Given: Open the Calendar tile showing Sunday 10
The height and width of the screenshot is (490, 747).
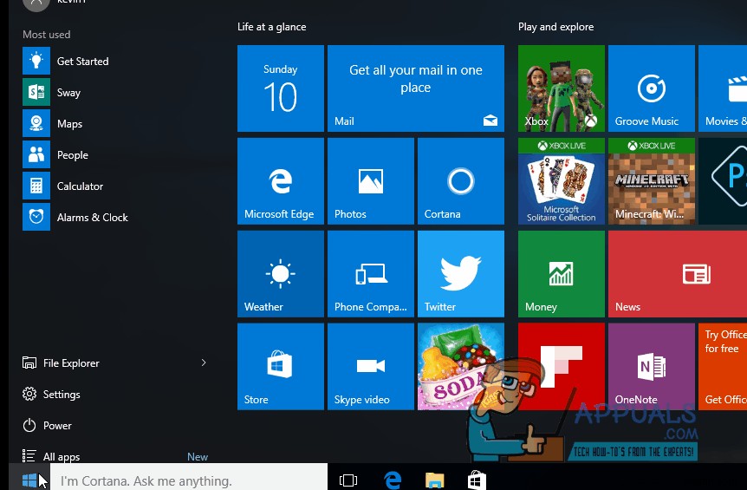Looking at the screenshot, I should [281, 88].
